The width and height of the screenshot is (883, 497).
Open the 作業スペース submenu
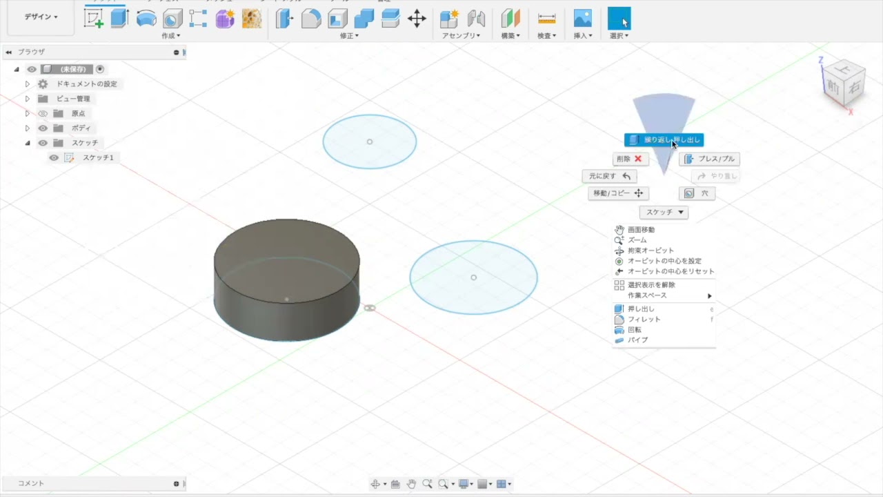(x=664, y=295)
